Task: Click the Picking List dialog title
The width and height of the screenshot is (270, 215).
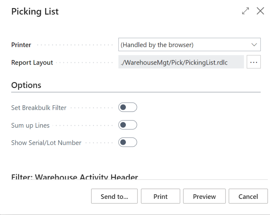Action: [x=35, y=12]
